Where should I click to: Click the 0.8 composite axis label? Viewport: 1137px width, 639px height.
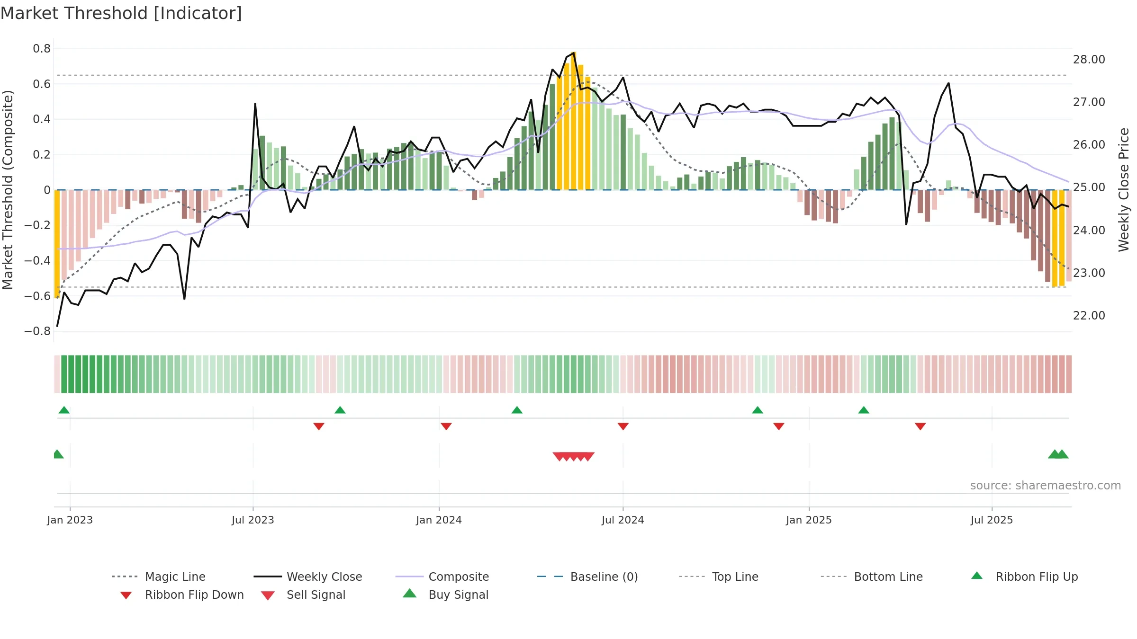point(42,49)
